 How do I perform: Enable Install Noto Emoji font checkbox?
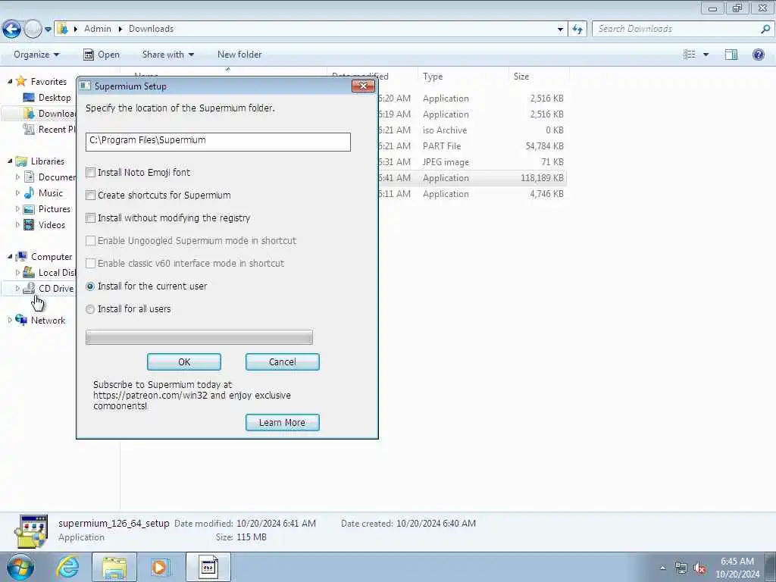click(x=91, y=172)
